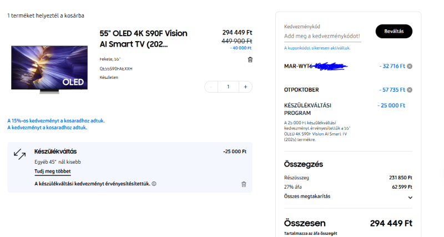Remove the Készülékváltás trade-in discount
Viewport: 444px width, 237px height.
244,184
